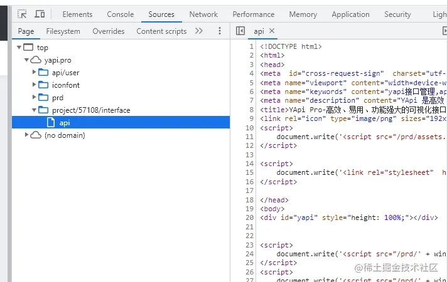Click line number 20 in gutter

pos(249,217)
